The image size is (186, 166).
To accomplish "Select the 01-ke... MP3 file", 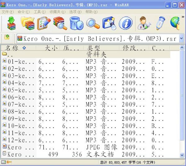I will pos(86,62).
